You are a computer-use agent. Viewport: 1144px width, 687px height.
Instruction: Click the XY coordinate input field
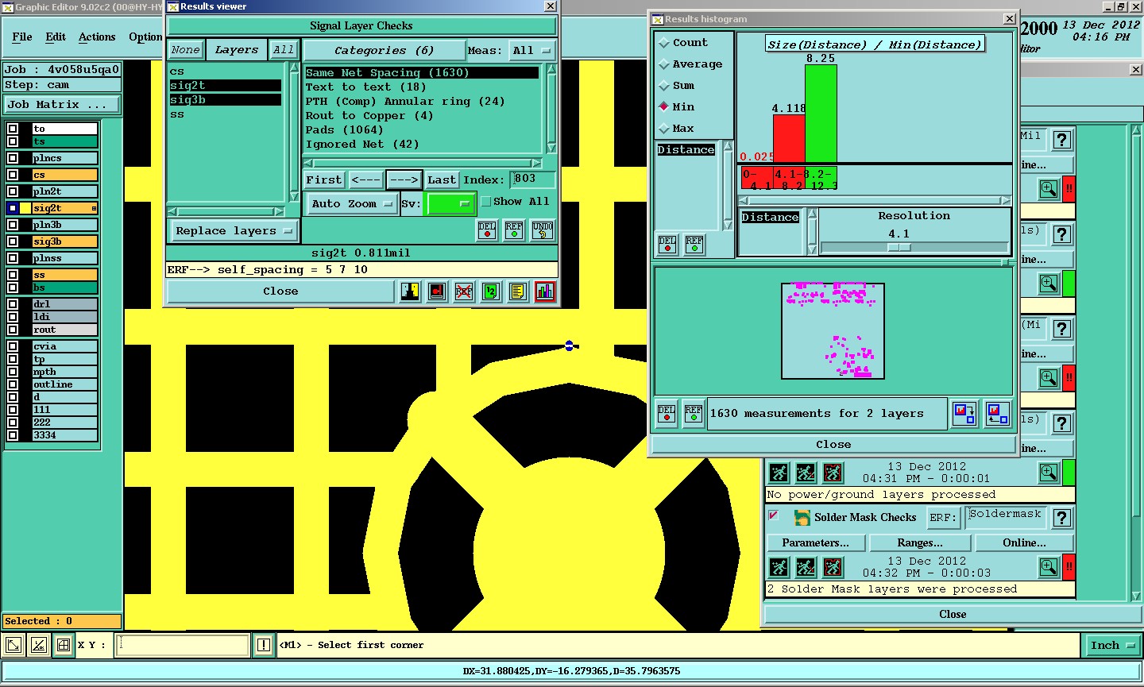click(184, 645)
